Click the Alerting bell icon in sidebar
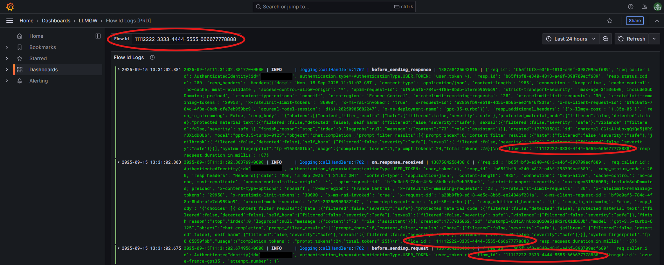The width and height of the screenshot is (664, 265). [20, 81]
